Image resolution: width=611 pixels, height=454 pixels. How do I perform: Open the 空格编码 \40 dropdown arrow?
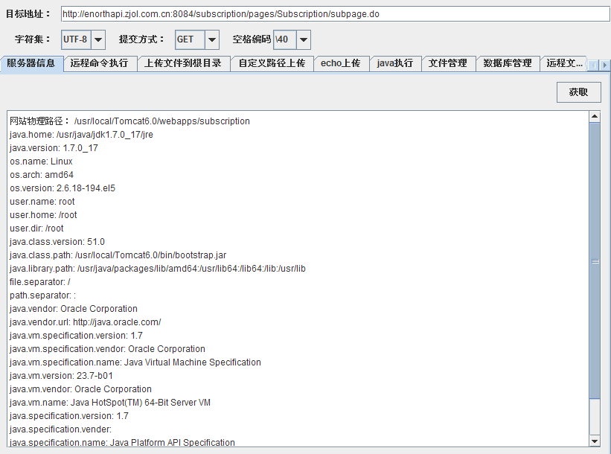(x=304, y=39)
